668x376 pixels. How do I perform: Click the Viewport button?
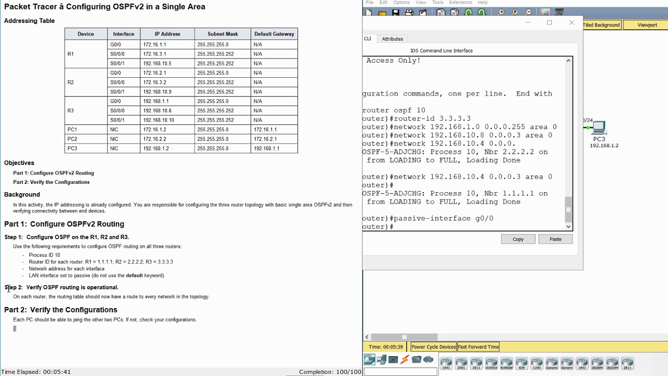pos(647,25)
